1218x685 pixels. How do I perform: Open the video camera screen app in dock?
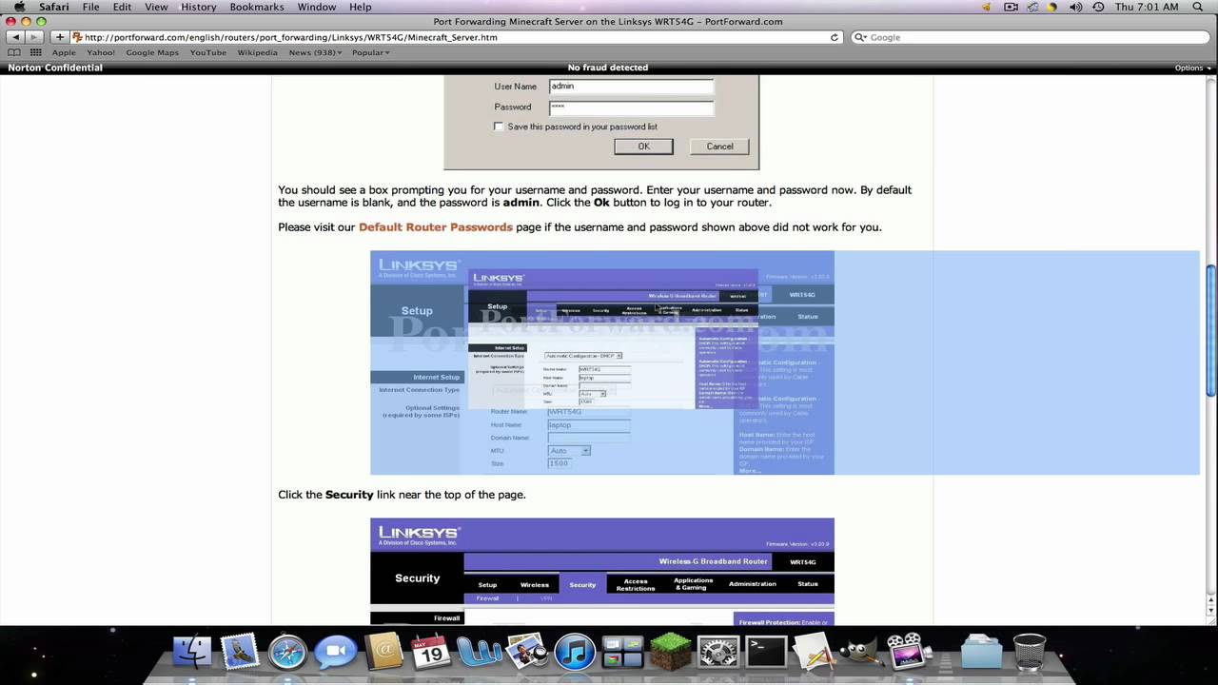[x=909, y=653]
